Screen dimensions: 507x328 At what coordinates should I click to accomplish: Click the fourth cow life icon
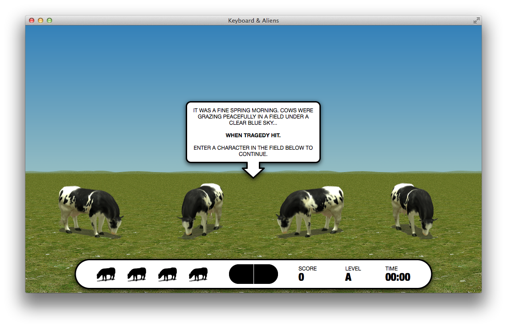(198, 274)
